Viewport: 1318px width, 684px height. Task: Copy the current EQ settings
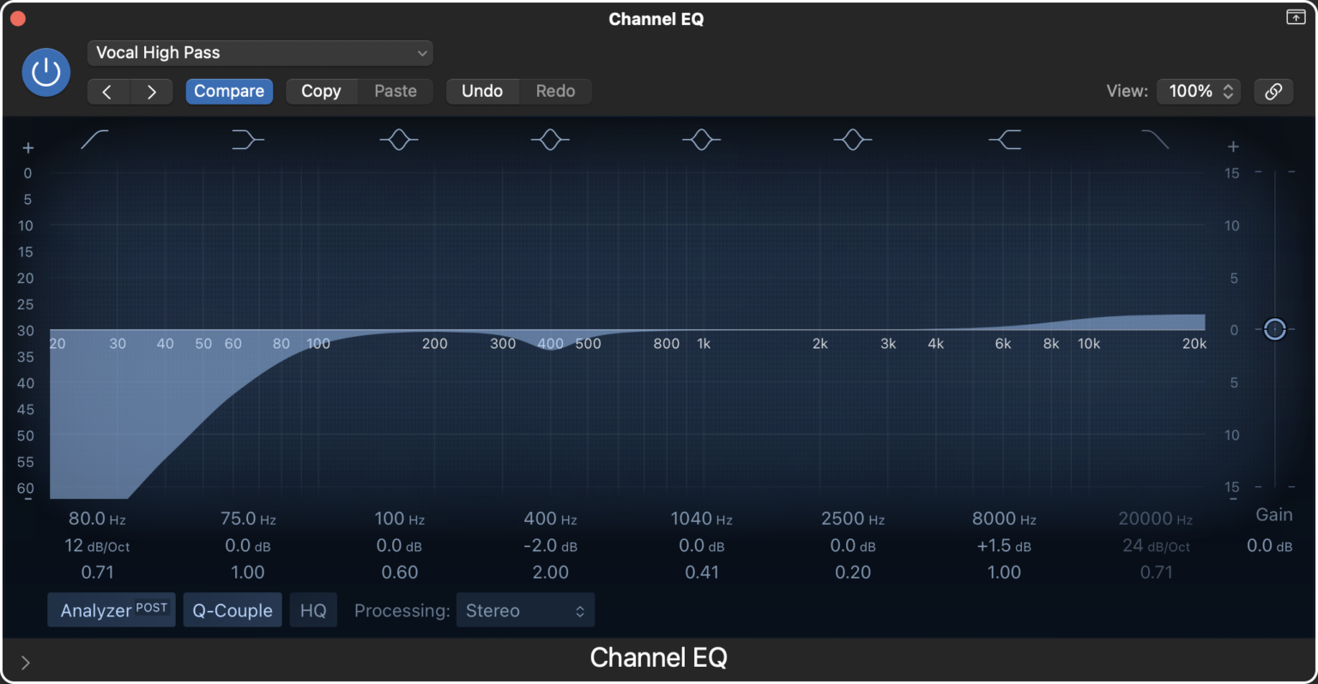(321, 91)
